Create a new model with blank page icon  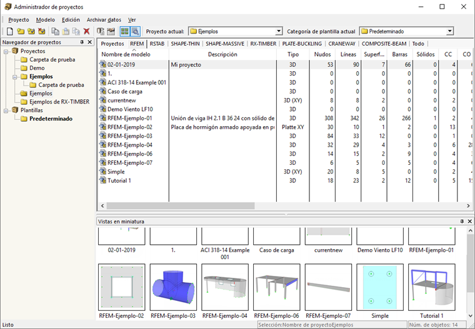coord(10,31)
